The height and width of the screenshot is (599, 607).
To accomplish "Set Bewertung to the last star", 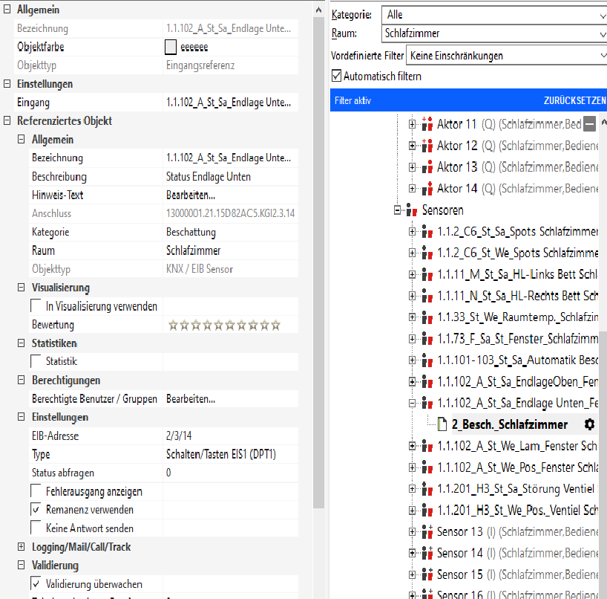I will tap(275, 325).
